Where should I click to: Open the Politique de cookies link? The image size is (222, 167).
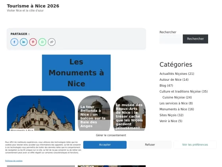pyautogui.click(x=14, y=161)
